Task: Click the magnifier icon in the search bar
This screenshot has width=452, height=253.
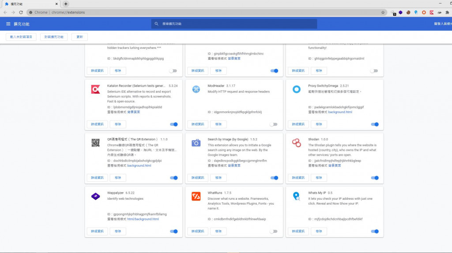Action: tap(156, 24)
